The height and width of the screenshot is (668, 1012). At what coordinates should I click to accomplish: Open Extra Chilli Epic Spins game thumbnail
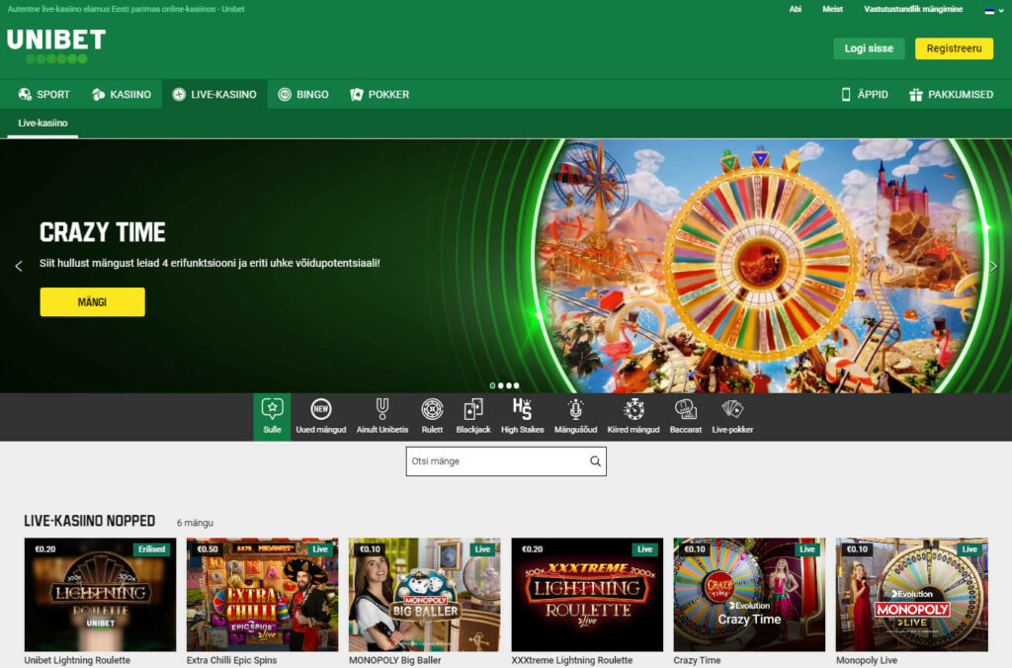pyautogui.click(x=262, y=595)
